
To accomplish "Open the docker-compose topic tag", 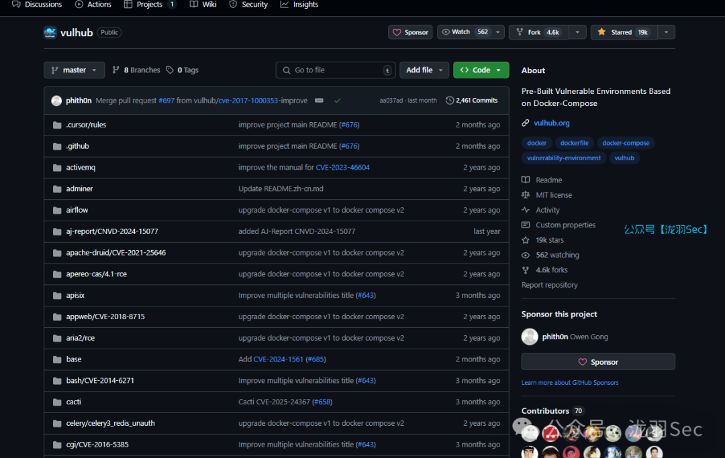I will [x=626, y=143].
